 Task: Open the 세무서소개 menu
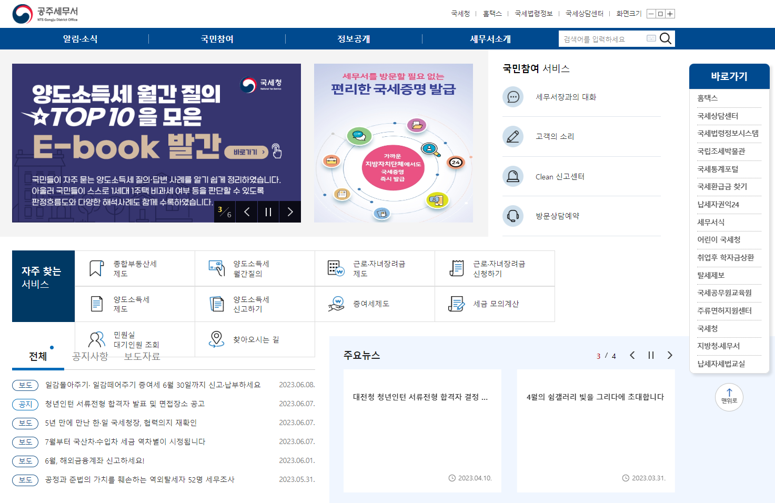coord(490,39)
